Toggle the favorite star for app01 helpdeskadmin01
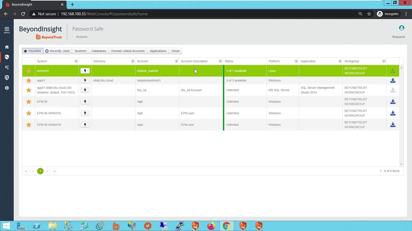The image size is (412, 231). coord(29,81)
